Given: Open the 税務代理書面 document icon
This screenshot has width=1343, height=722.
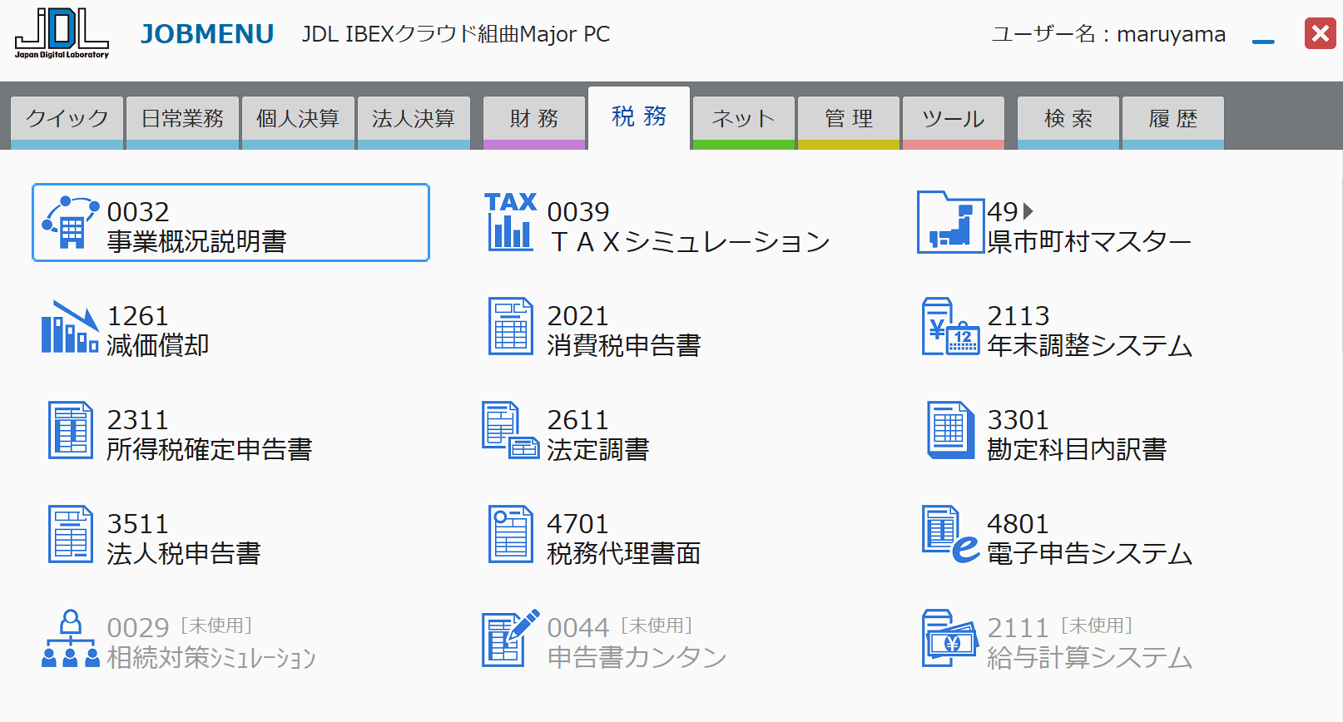Looking at the screenshot, I should [510, 534].
